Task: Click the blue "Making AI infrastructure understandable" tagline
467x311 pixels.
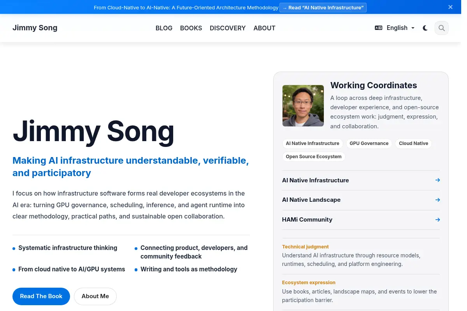Action: pyautogui.click(x=131, y=167)
